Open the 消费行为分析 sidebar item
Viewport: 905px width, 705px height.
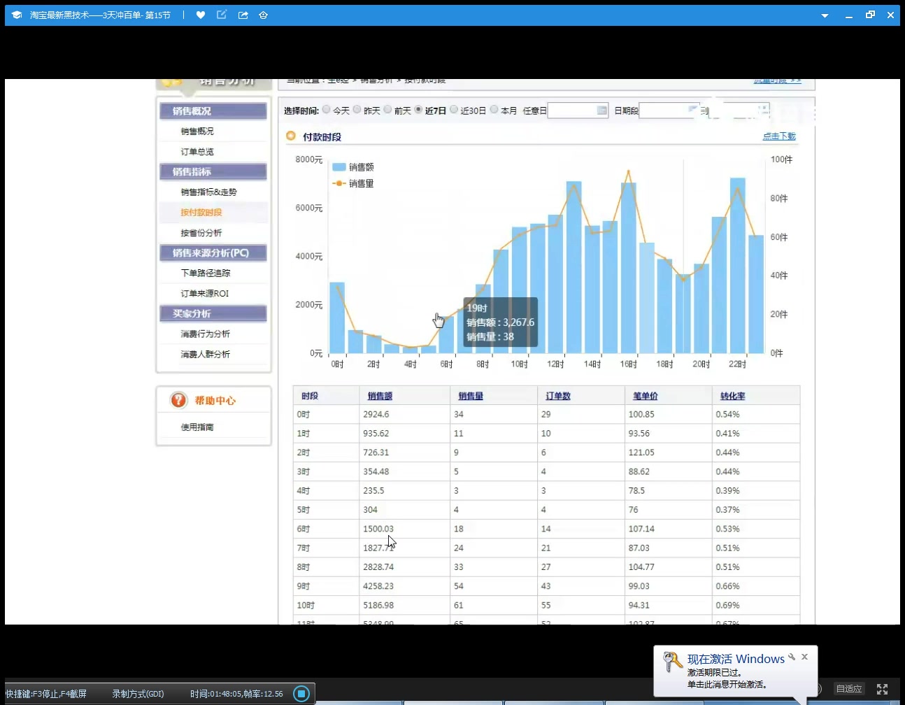click(x=206, y=334)
